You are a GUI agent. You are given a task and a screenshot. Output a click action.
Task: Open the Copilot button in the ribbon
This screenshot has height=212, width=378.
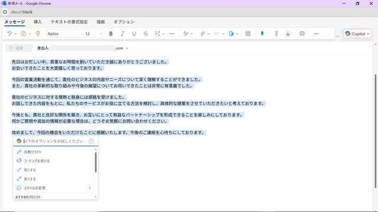click(x=357, y=34)
